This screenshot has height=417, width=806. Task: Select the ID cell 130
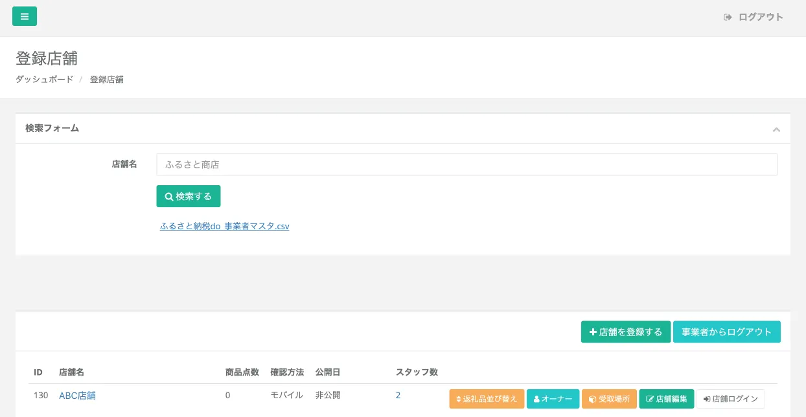pyautogui.click(x=41, y=395)
